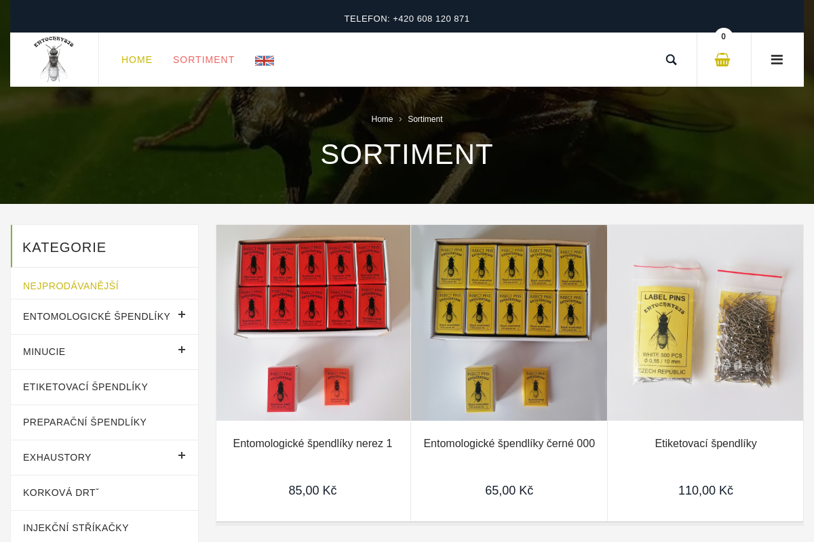This screenshot has height=542, width=814.
Task: Open the Sortiment menu item
Action: click(x=203, y=60)
